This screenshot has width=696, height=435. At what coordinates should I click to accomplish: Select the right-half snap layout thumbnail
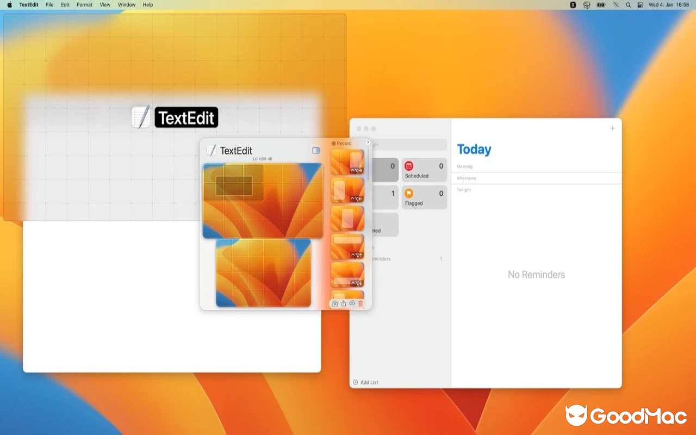coord(347,162)
